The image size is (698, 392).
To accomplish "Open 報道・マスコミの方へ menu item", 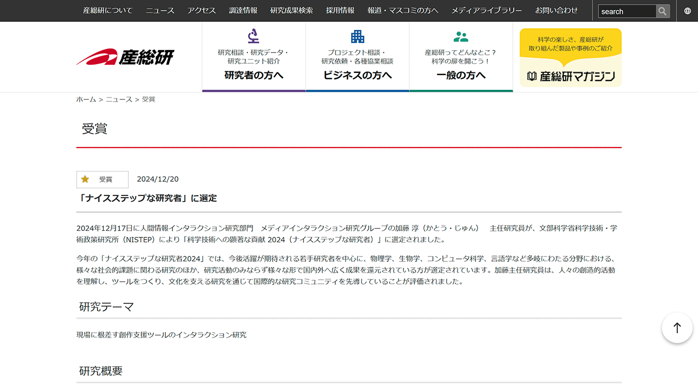I will pos(403,10).
